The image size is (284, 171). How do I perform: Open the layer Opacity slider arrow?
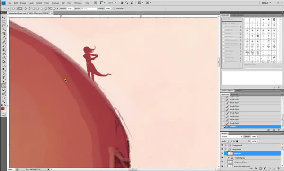point(258,137)
